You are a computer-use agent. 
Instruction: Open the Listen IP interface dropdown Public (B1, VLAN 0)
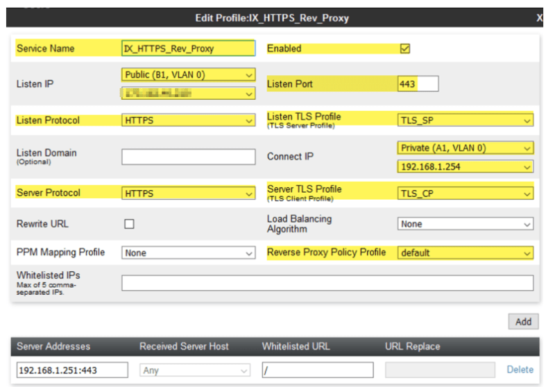pos(188,75)
